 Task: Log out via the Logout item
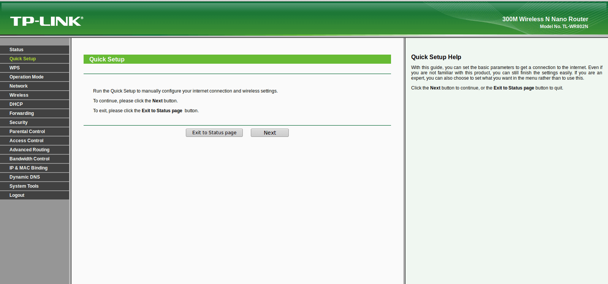pos(35,195)
